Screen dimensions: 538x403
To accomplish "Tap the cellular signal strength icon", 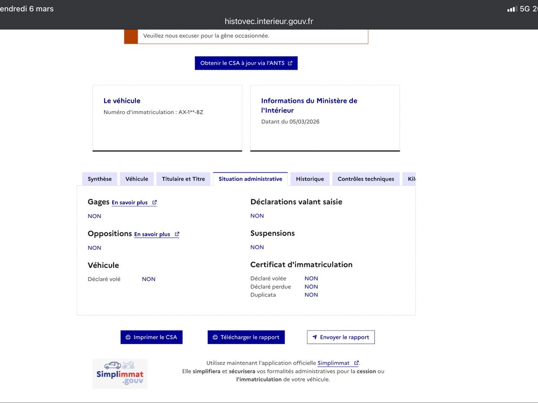I will 512,9.
